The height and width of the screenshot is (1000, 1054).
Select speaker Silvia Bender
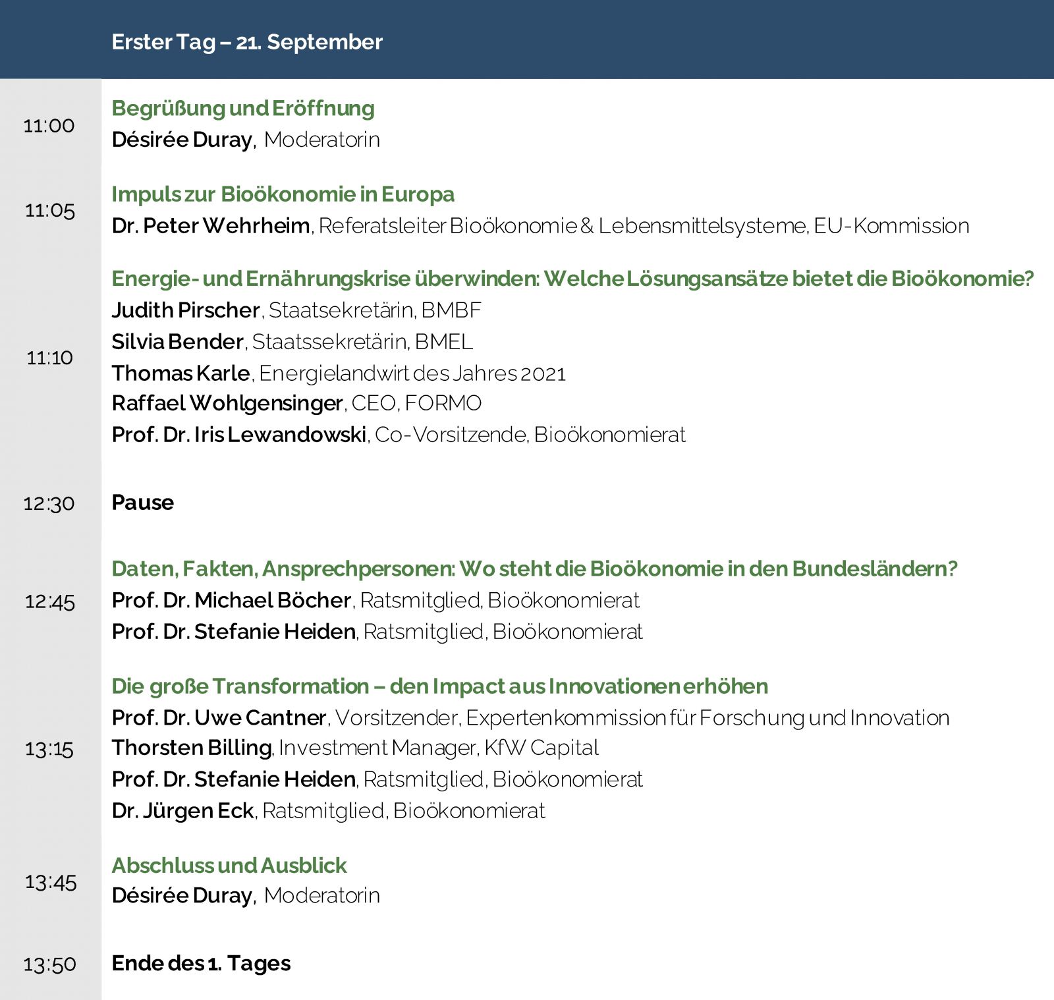tap(178, 342)
